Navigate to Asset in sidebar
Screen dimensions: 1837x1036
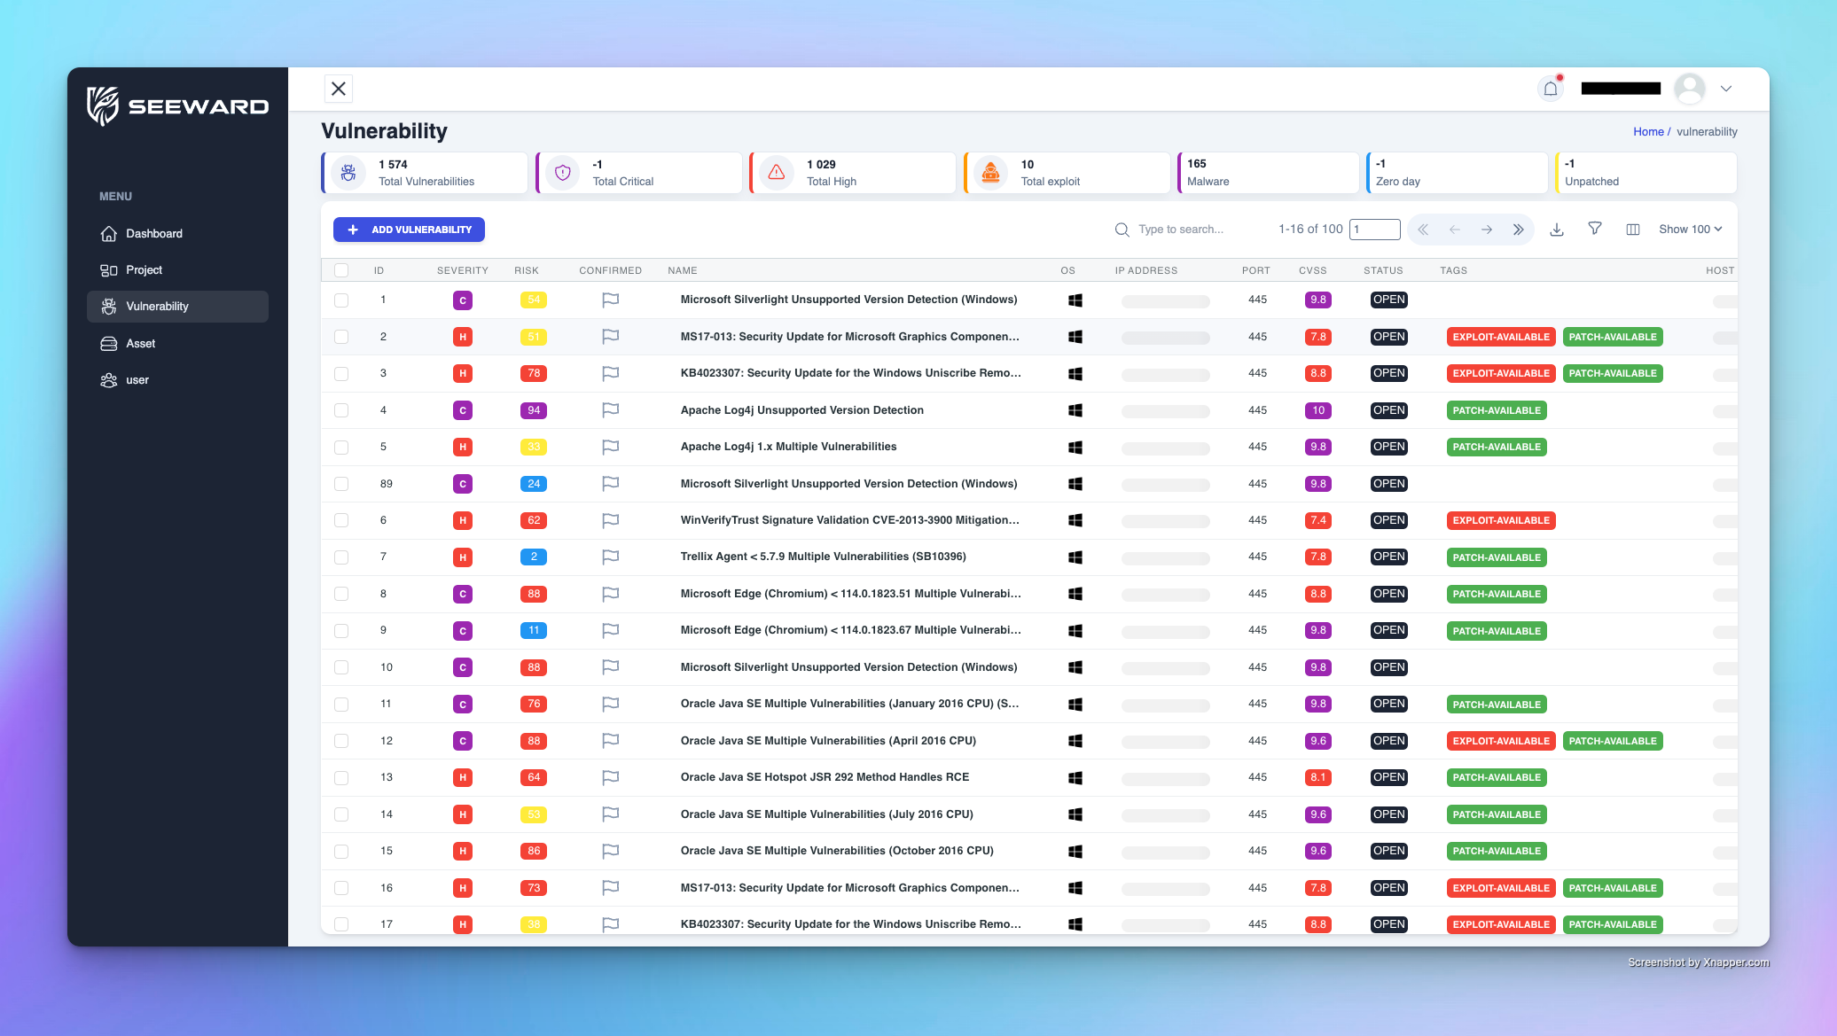click(x=140, y=344)
